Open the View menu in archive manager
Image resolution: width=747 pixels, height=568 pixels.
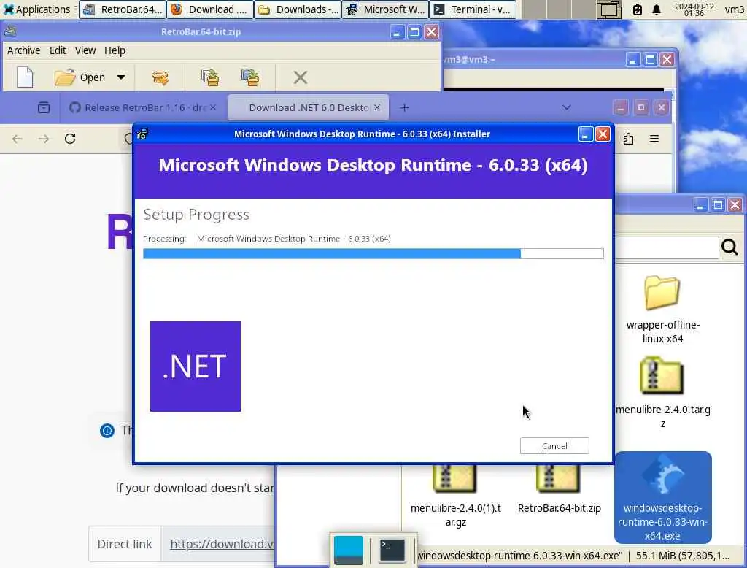[85, 50]
